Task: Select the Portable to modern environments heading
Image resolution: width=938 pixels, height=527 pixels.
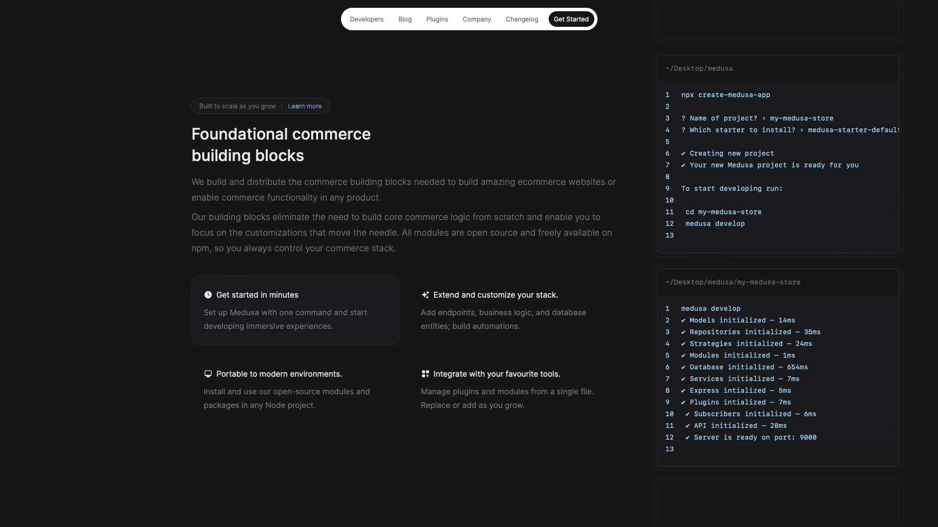Action: click(x=279, y=374)
